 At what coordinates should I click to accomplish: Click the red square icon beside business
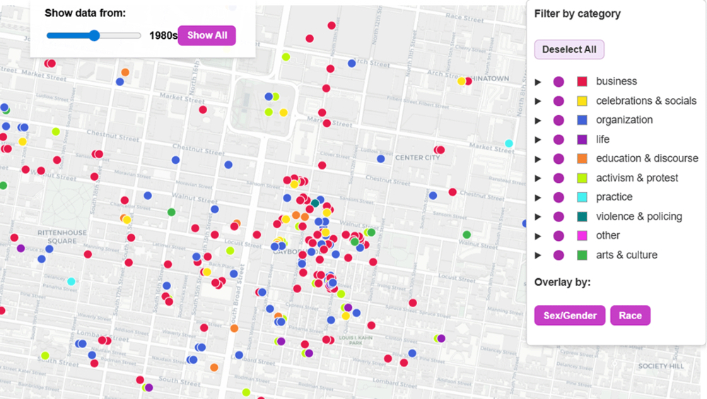click(583, 82)
